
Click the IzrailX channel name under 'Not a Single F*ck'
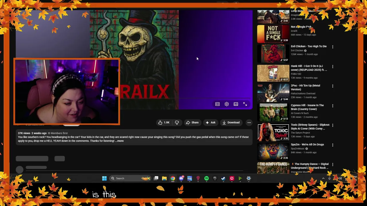click(294, 31)
